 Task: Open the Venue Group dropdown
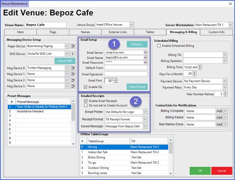pyautogui.click(x=131, y=25)
